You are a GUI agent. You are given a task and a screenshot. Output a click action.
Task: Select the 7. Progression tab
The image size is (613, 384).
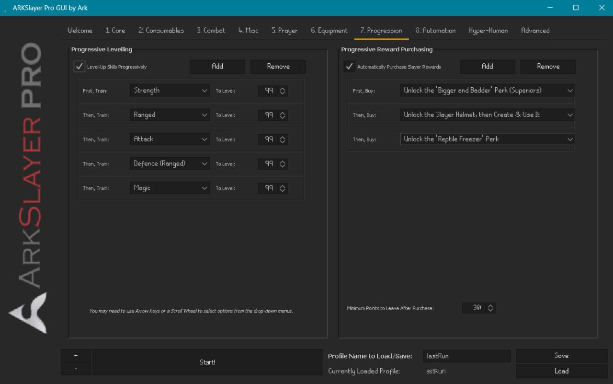(x=381, y=30)
